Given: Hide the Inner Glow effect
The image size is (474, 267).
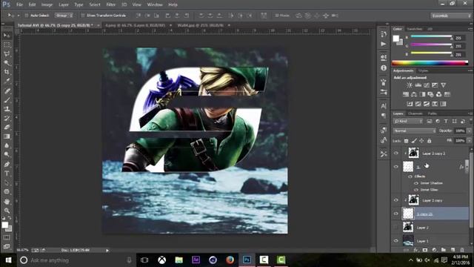Looking at the screenshot, I should pyautogui.click(x=416, y=190).
